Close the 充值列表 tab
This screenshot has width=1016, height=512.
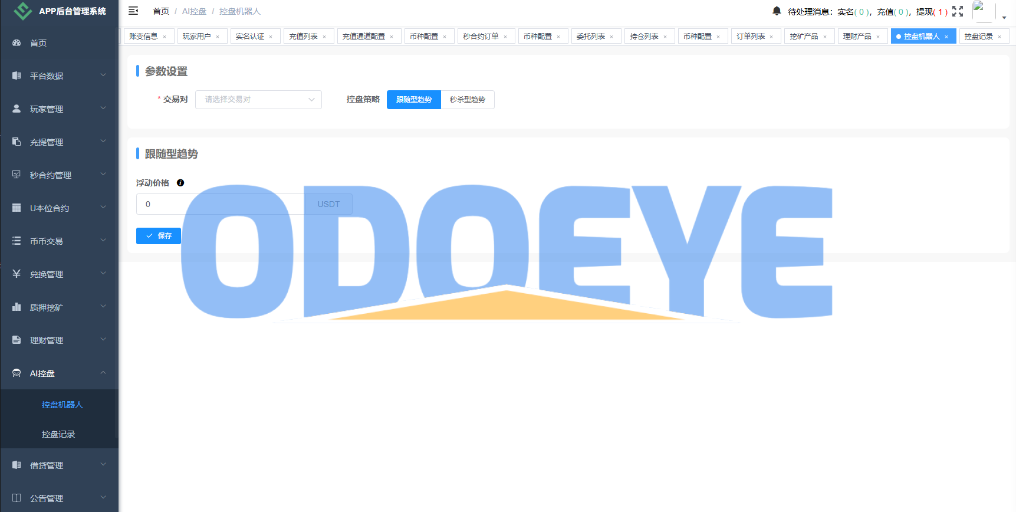[324, 37]
